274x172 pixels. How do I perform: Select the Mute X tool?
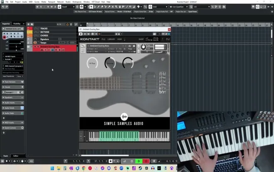tap(113, 7)
